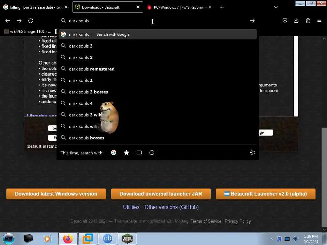327x245 pixels.
Task: Expand the list-all-tabs chevron
Action: pos(276,7)
